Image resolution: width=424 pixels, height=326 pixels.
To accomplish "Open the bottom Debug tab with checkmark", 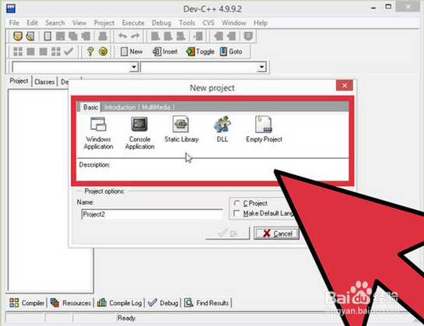I will (163, 303).
